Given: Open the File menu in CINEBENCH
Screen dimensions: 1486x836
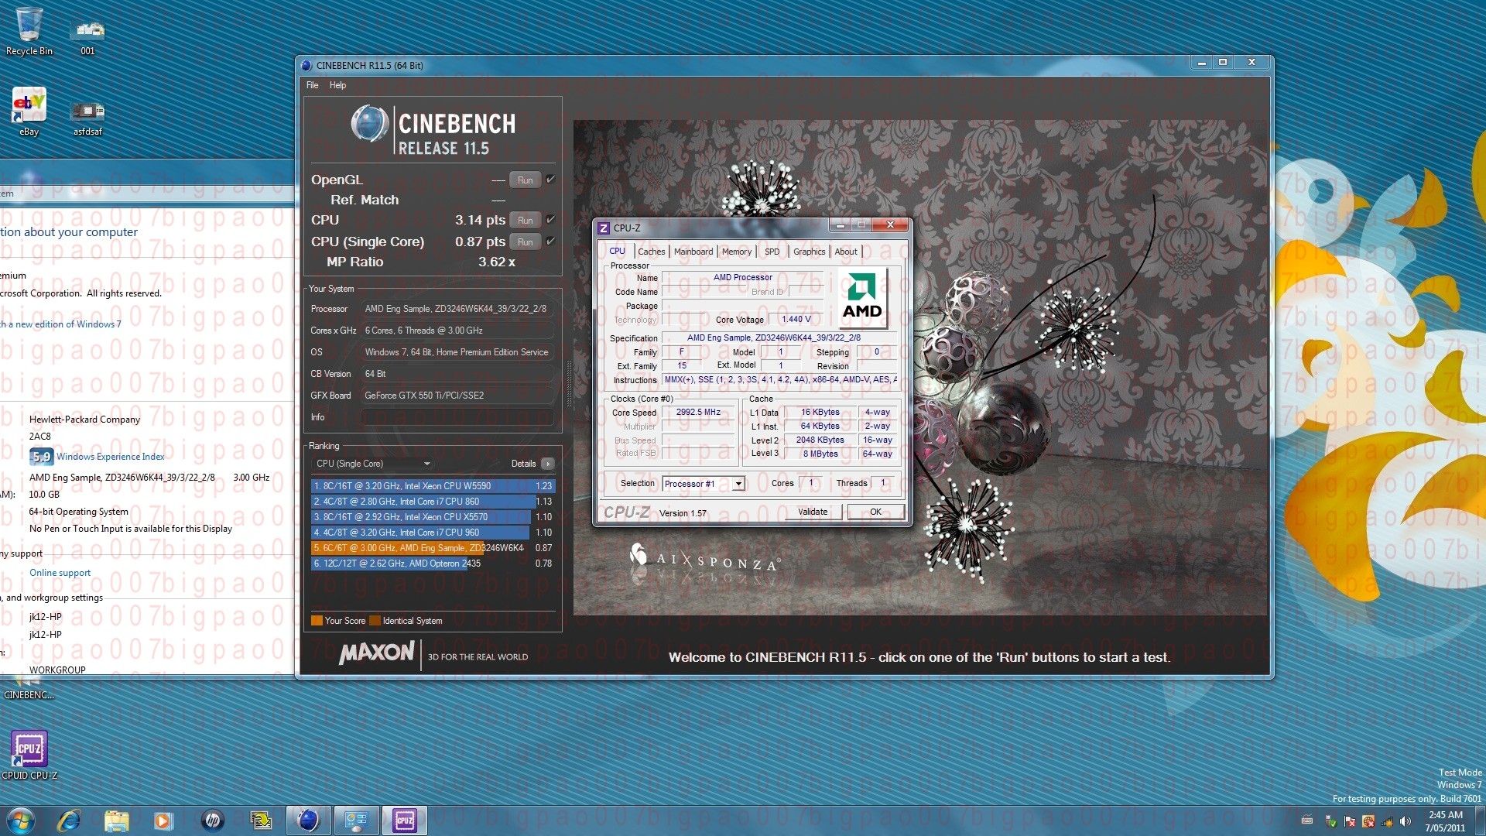Looking at the screenshot, I should click(312, 85).
